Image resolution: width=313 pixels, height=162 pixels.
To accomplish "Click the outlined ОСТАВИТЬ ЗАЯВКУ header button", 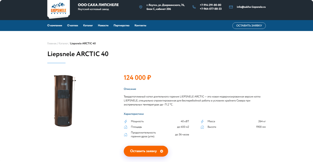I will click(249, 26).
